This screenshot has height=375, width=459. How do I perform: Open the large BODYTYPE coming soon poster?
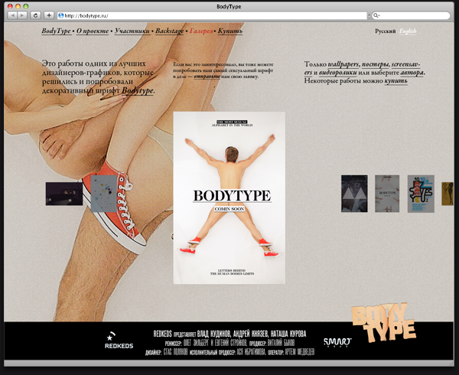[229, 198]
